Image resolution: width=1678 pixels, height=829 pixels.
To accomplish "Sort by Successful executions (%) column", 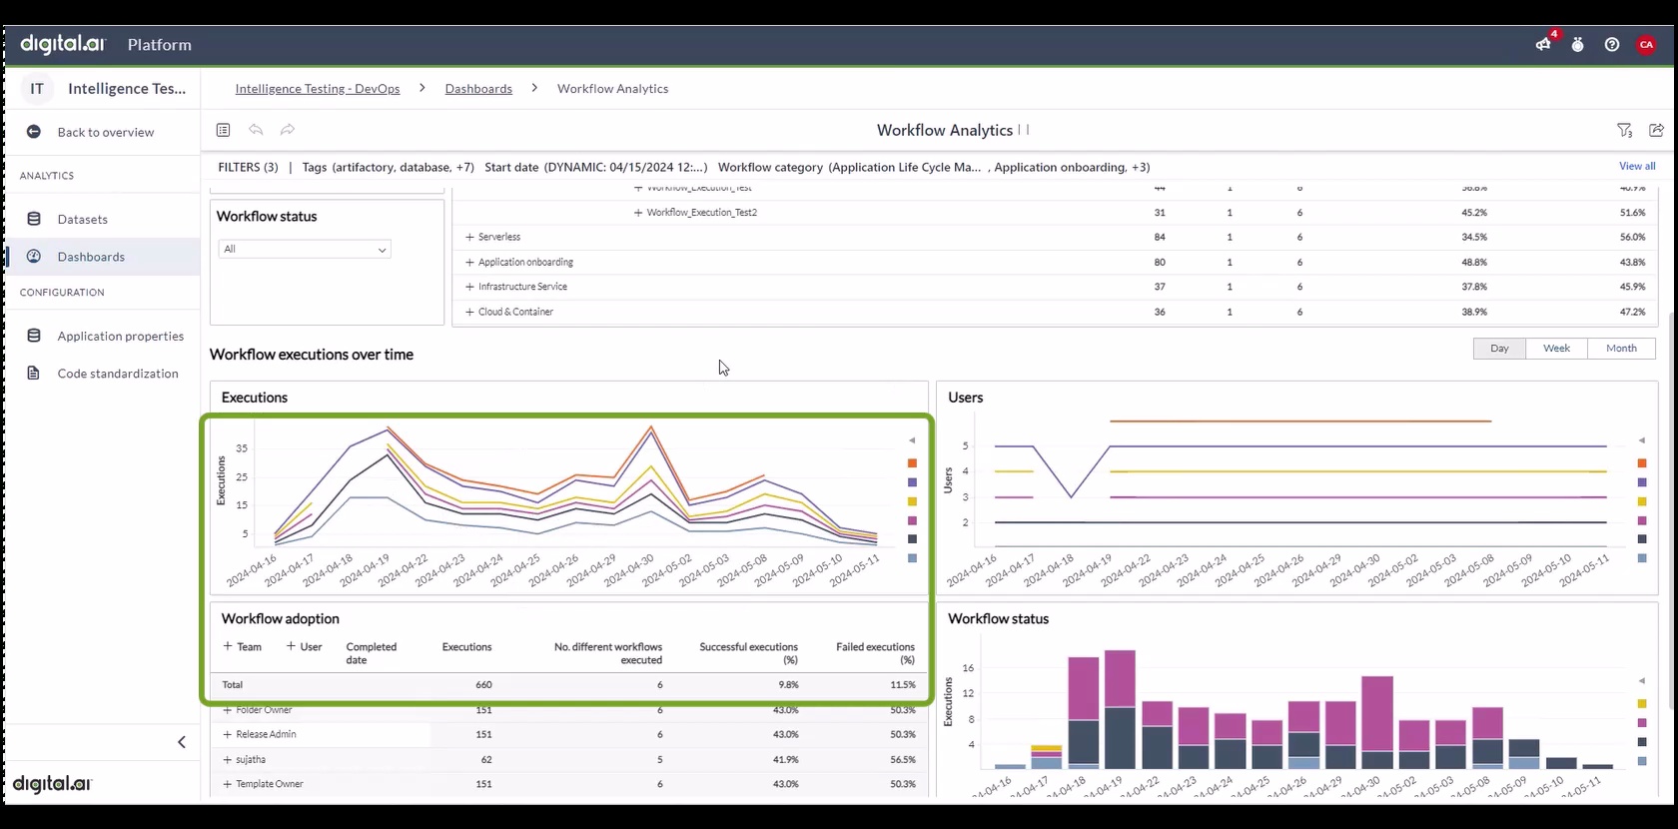I will click(748, 653).
